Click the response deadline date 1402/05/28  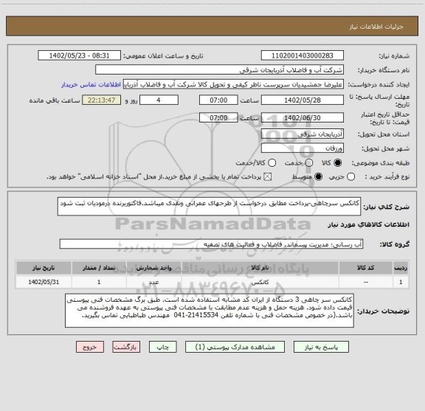pyautogui.click(x=303, y=100)
